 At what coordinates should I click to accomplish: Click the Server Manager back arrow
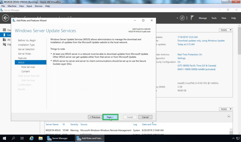point(6,18)
